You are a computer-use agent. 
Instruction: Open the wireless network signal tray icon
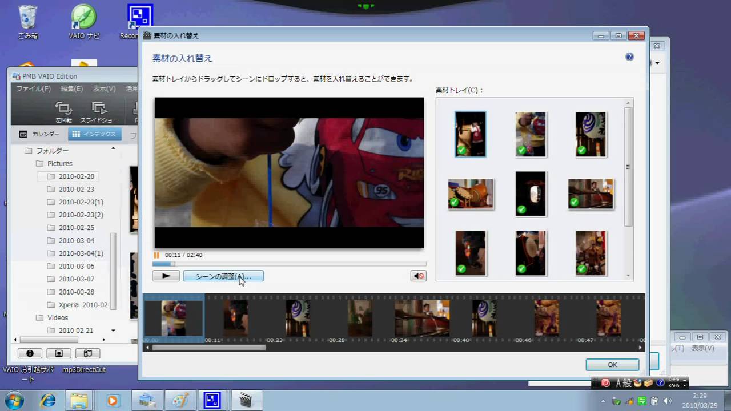pyautogui.click(x=629, y=400)
